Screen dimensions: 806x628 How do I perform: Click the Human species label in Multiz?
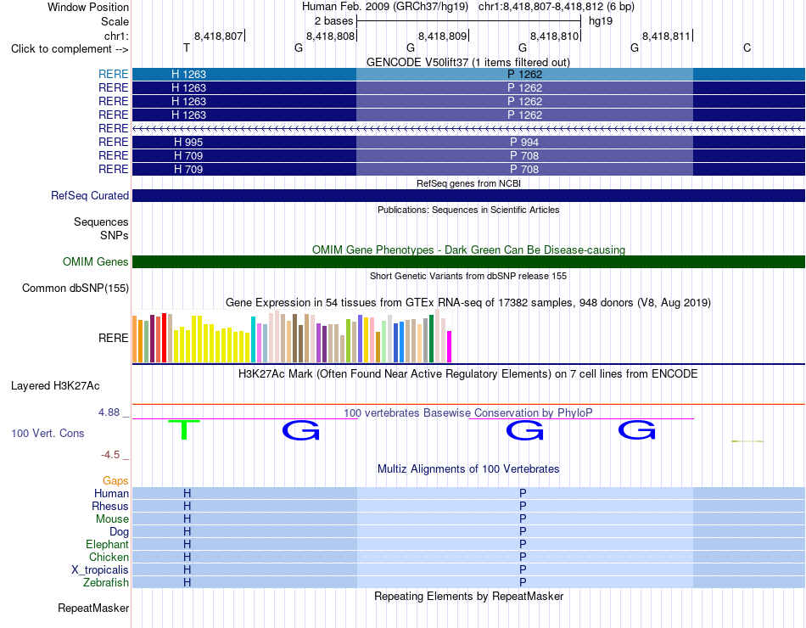111,493
